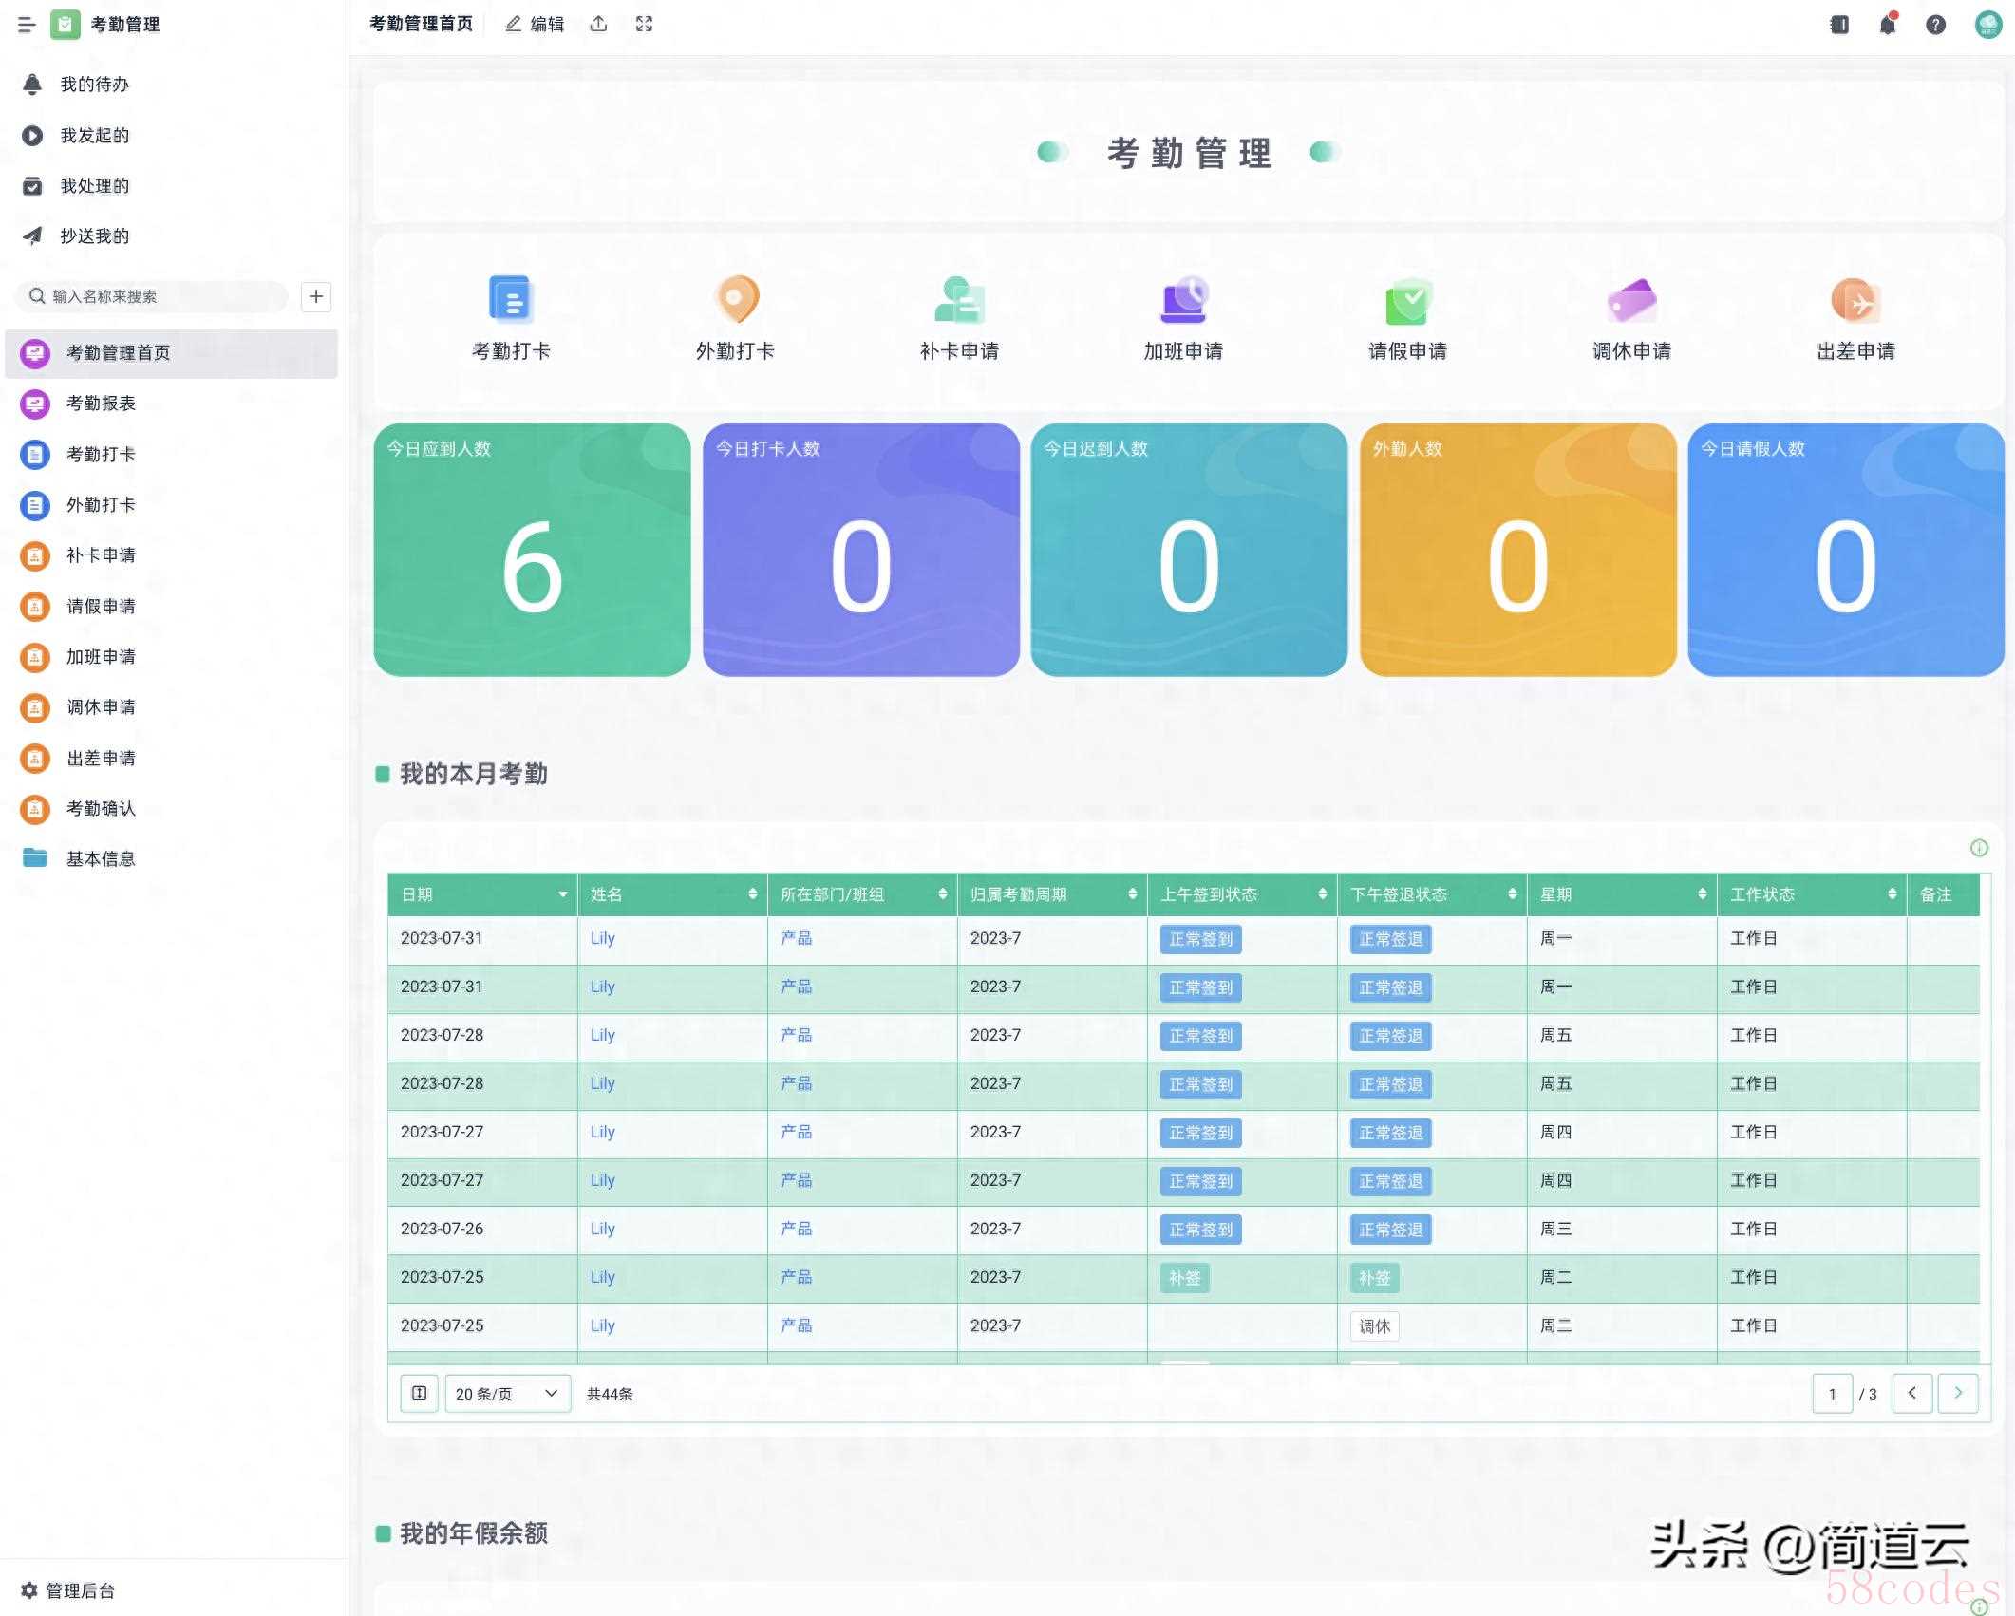Click the 编辑 edit button
This screenshot has height=1616, width=2015.
click(x=535, y=25)
